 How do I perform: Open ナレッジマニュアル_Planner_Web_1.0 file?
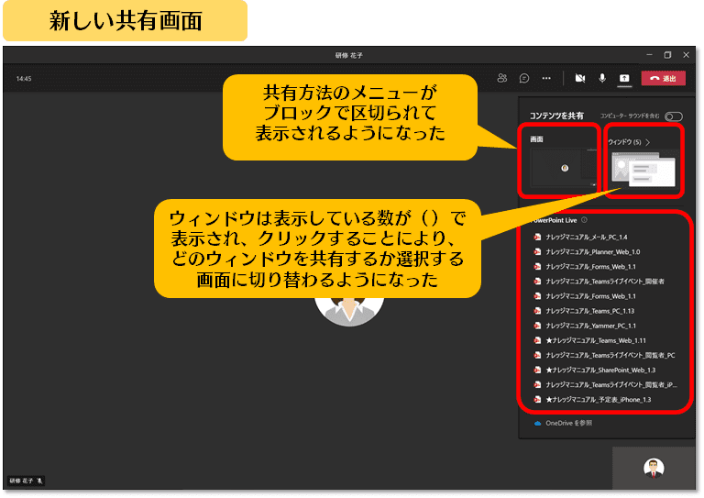point(593,252)
